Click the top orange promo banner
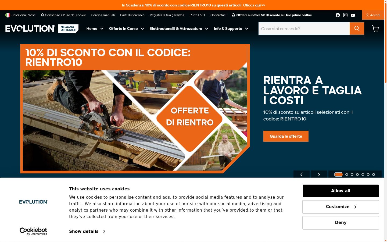Screen dimensions: 387x242 [193, 5]
